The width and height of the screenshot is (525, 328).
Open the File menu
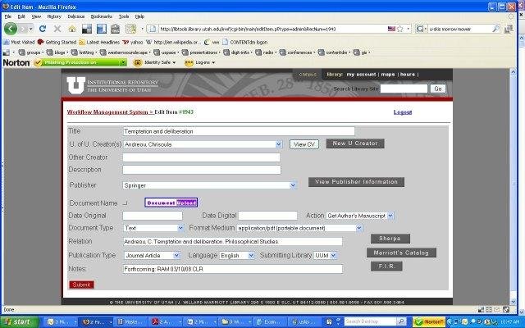(7, 16)
